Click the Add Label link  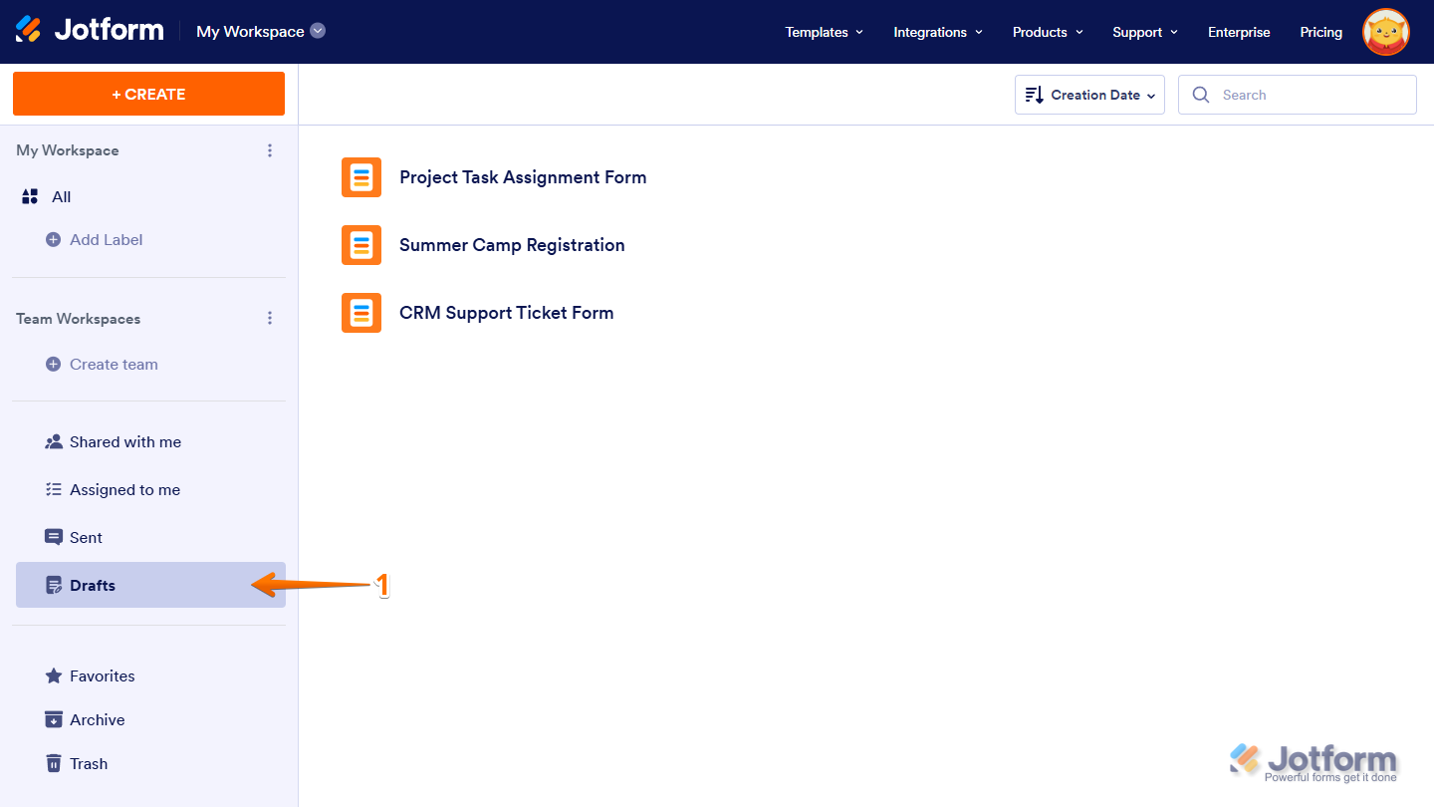pos(107,239)
